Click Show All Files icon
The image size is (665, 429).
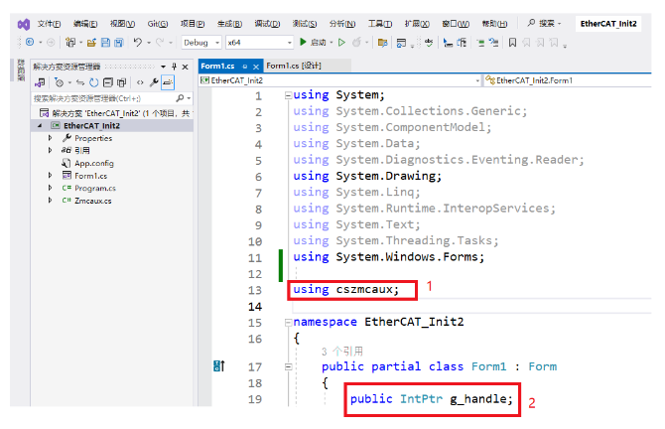tap(122, 82)
